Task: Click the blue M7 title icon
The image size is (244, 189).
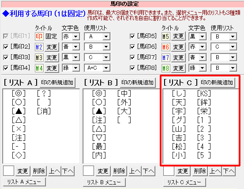Action: [166, 57]
